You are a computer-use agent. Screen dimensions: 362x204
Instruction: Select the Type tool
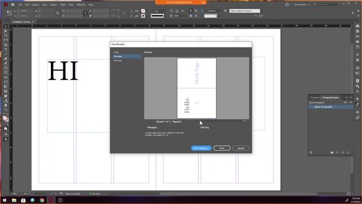(x=6, y=49)
